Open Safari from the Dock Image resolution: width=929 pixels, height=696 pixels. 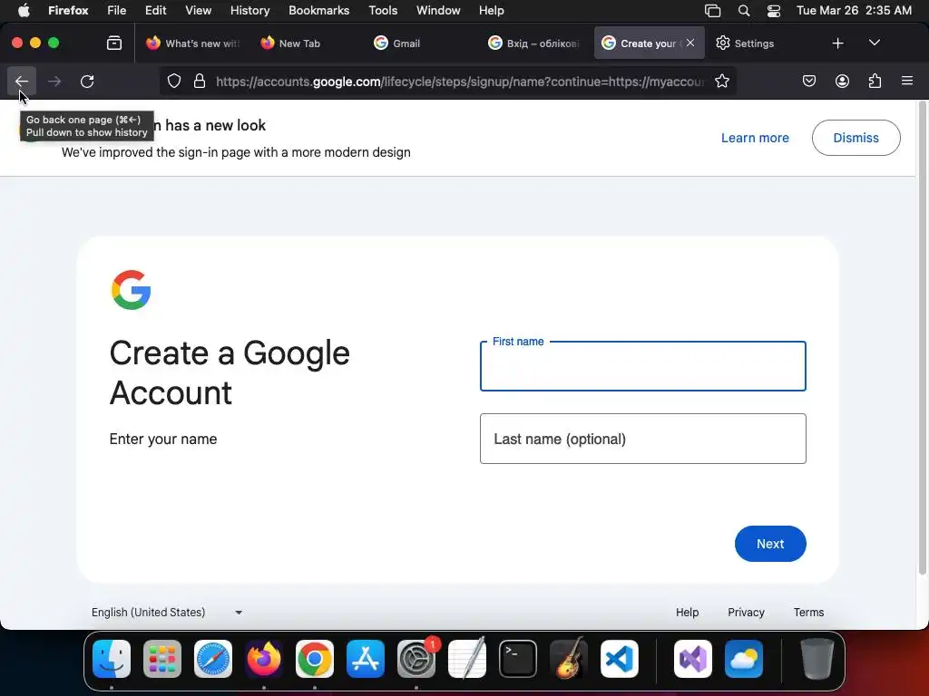pos(213,659)
